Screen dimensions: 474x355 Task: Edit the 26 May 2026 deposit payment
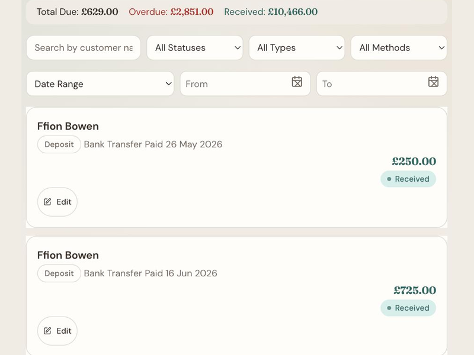(x=57, y=202)
